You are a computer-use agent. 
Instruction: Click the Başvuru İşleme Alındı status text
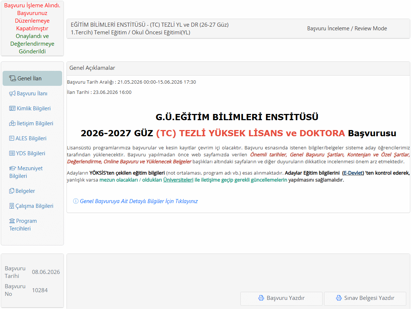(32, 5)
